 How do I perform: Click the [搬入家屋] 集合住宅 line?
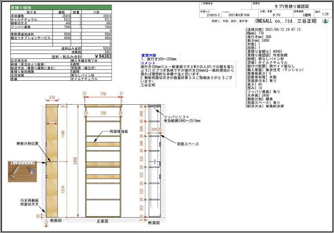pos(275,70)
